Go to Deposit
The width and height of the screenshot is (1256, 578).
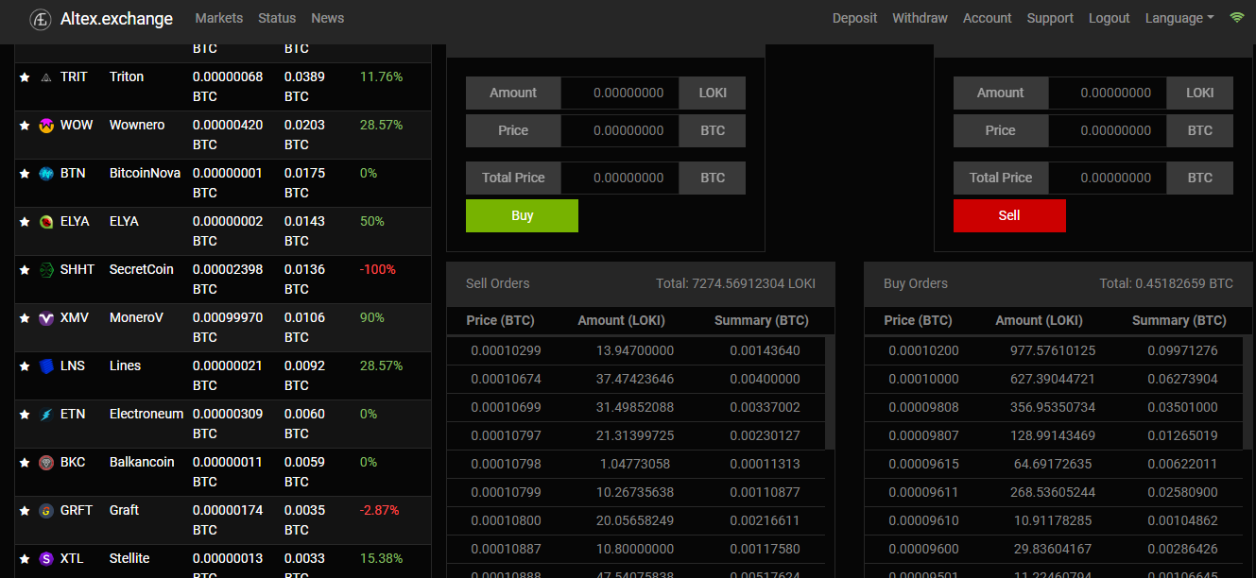point(854,18)
